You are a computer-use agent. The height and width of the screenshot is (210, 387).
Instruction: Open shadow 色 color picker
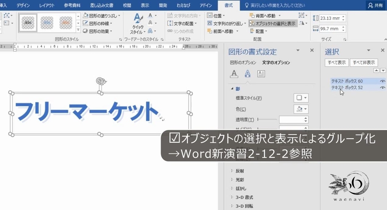point(301,109)
